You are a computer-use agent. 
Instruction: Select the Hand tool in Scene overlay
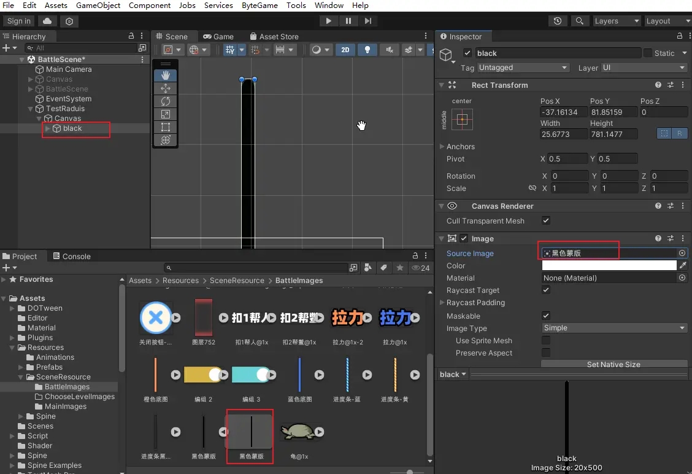pos(165,76)
